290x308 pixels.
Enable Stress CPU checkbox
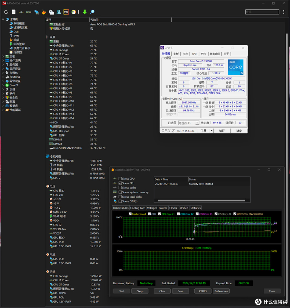click(120, 179)
